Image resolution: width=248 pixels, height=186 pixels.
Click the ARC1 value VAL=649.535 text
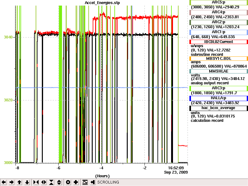223,37
